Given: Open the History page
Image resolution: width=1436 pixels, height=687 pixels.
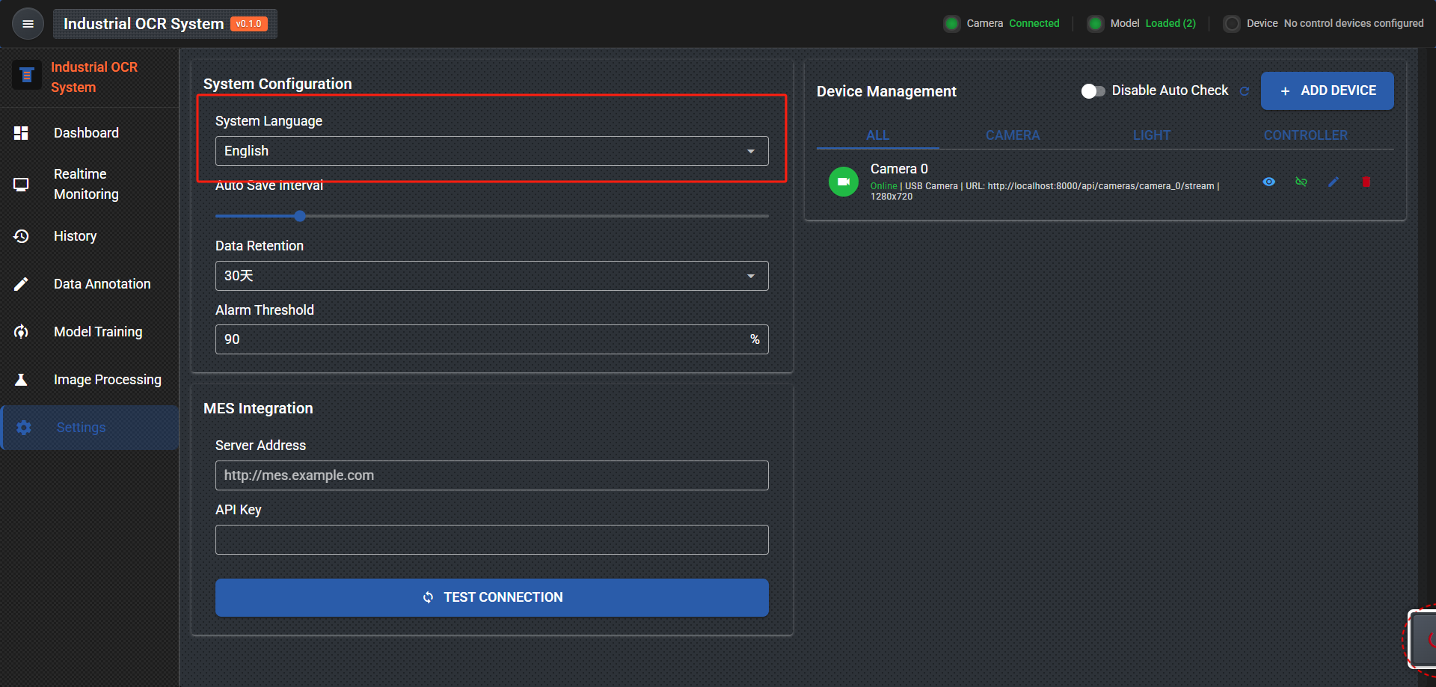Looking at the screenshot, I should pyautogui.click(x=90, y=236).
